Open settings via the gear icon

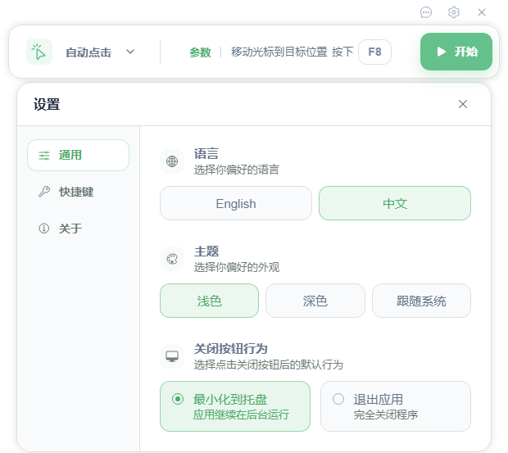pyautogui.click(x=454, y=12)
